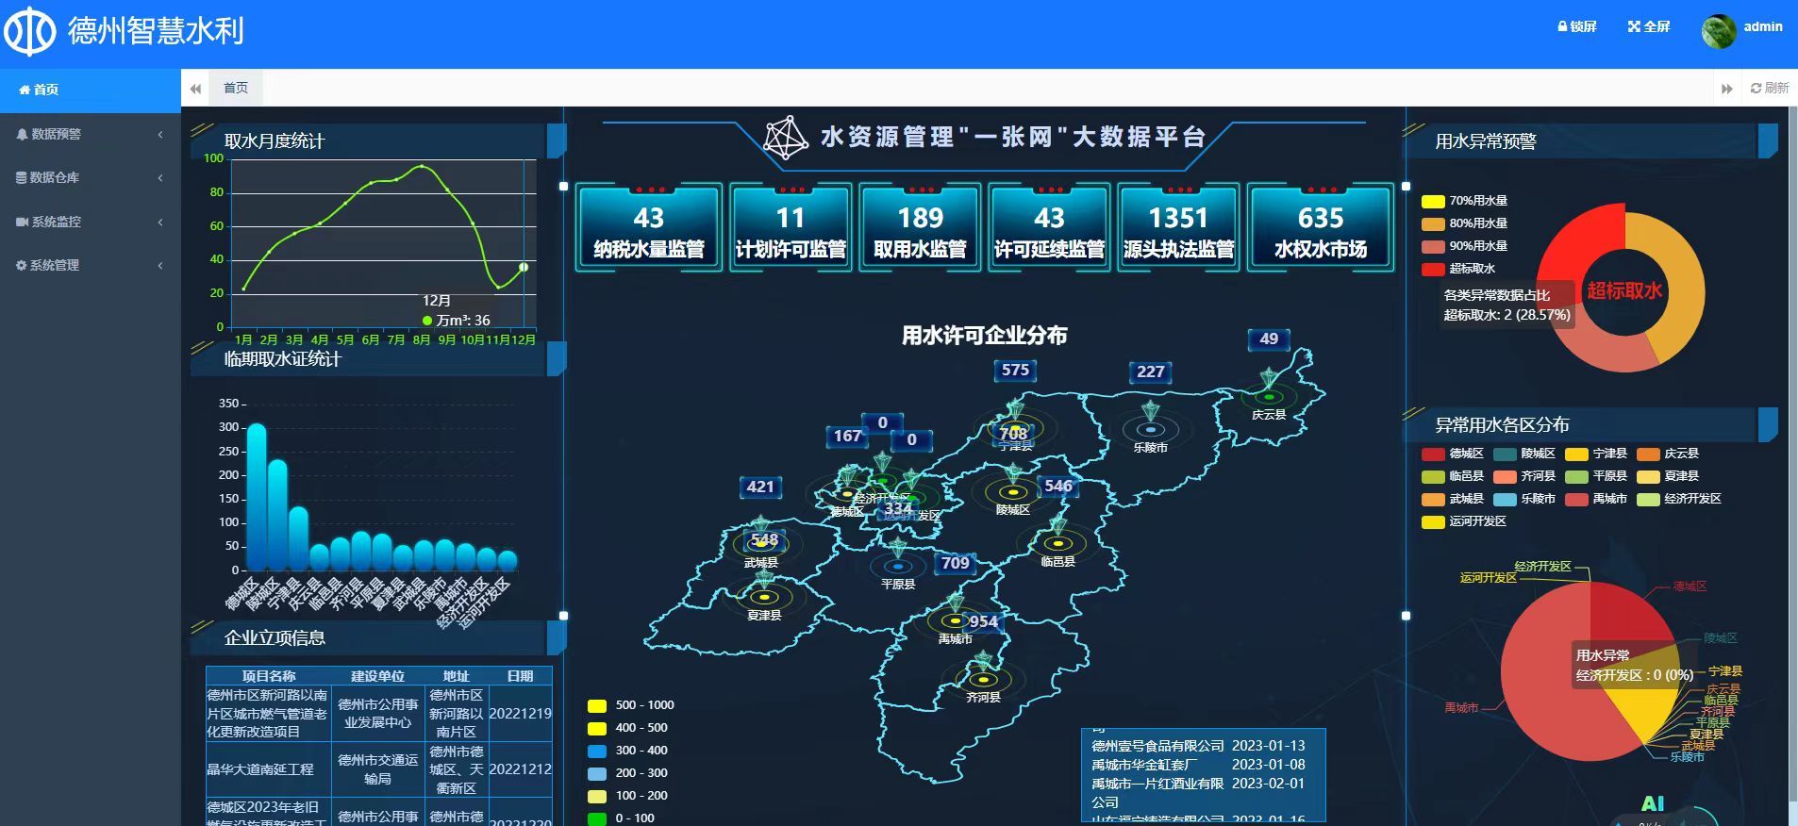Click the 齐河县 marker on the map
1798x826 pixels.
point(983,679)
